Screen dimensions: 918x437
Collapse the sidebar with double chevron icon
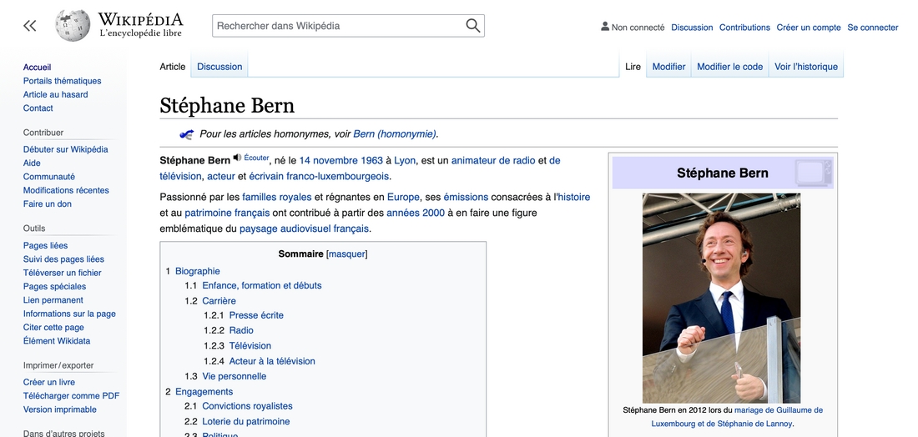30,26
